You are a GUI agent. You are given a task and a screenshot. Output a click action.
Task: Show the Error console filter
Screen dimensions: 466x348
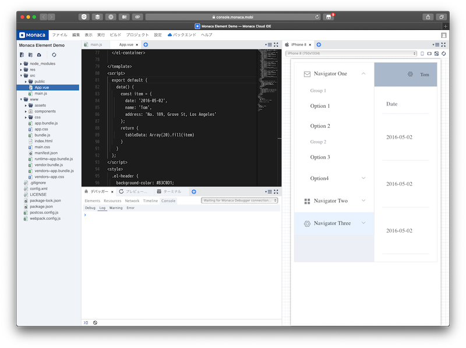130,208
